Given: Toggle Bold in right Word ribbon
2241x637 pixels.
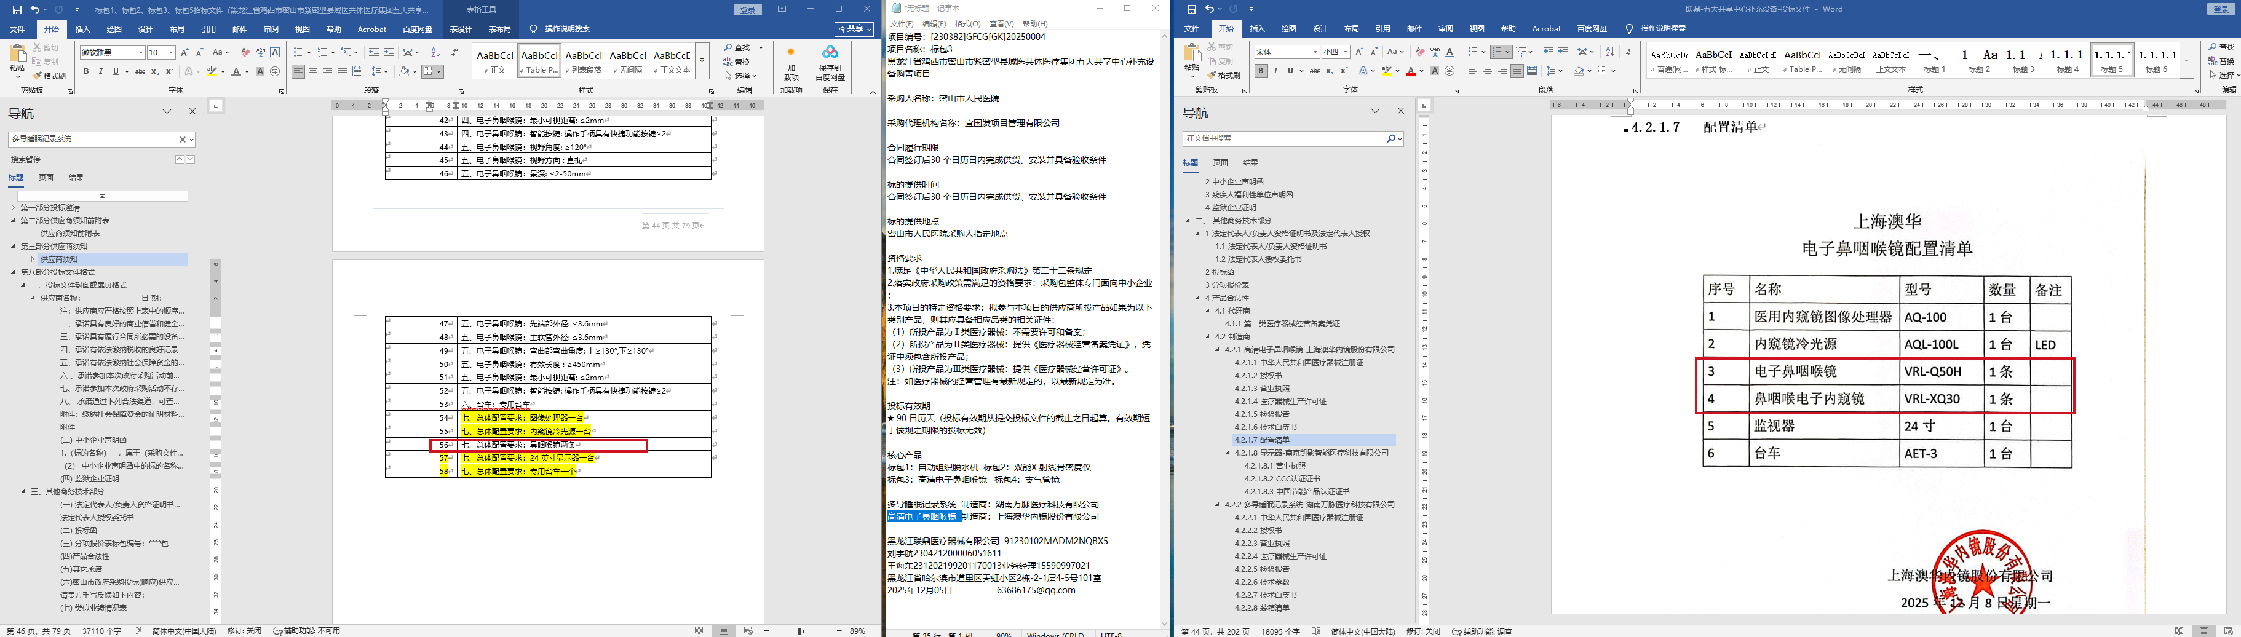Looking at the screenshot, I should [1261, 71].
